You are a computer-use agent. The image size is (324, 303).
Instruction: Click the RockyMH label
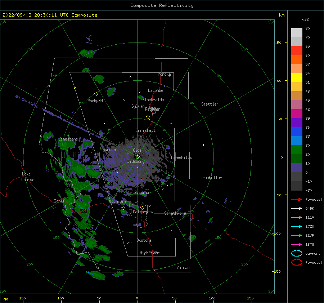click(x=95, y=101)
